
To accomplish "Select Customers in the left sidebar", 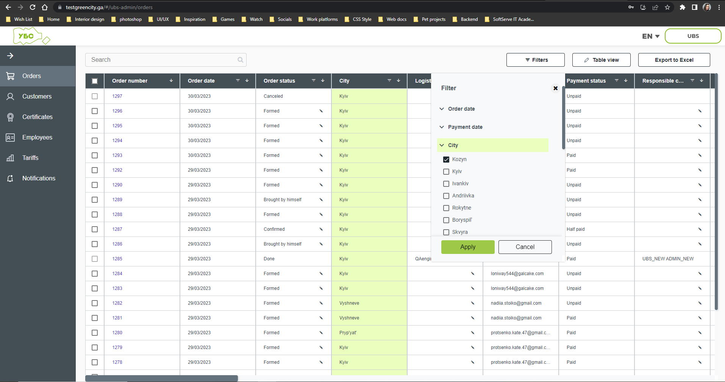I will pyautogui.click(x=36, y=96).
